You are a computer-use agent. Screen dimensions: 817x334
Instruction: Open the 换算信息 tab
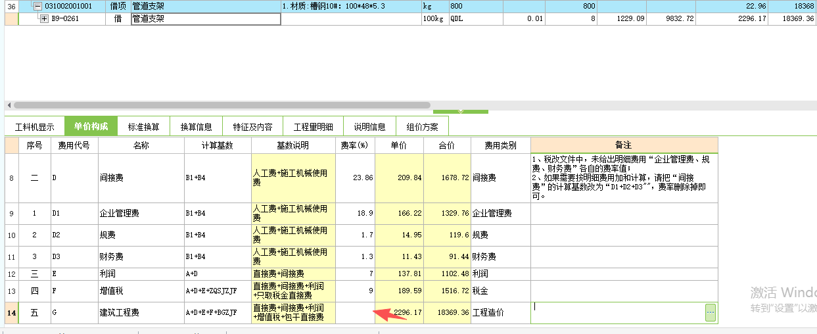[196, 126]
